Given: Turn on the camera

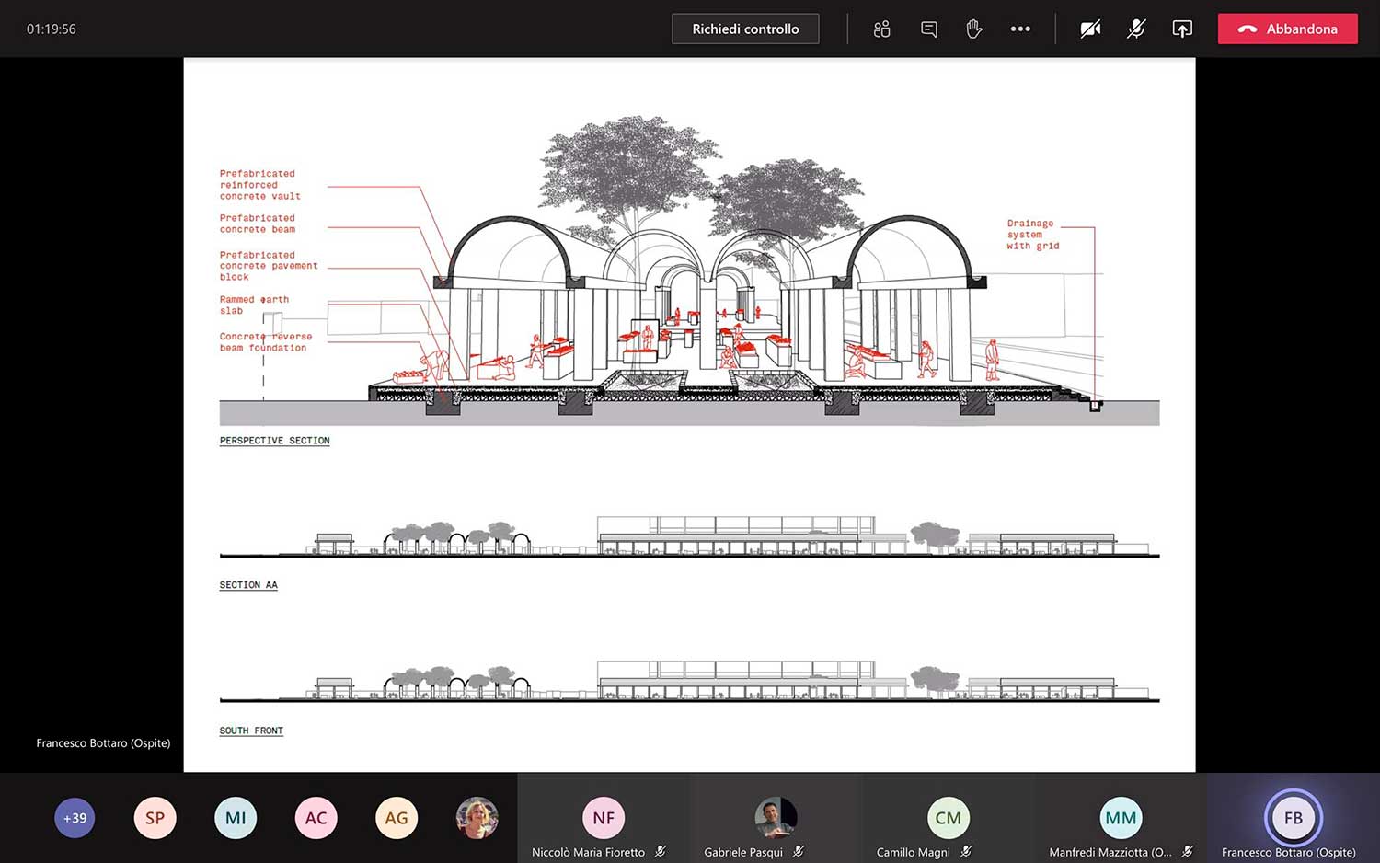Looking at the screenshot, I should 1090,29.
